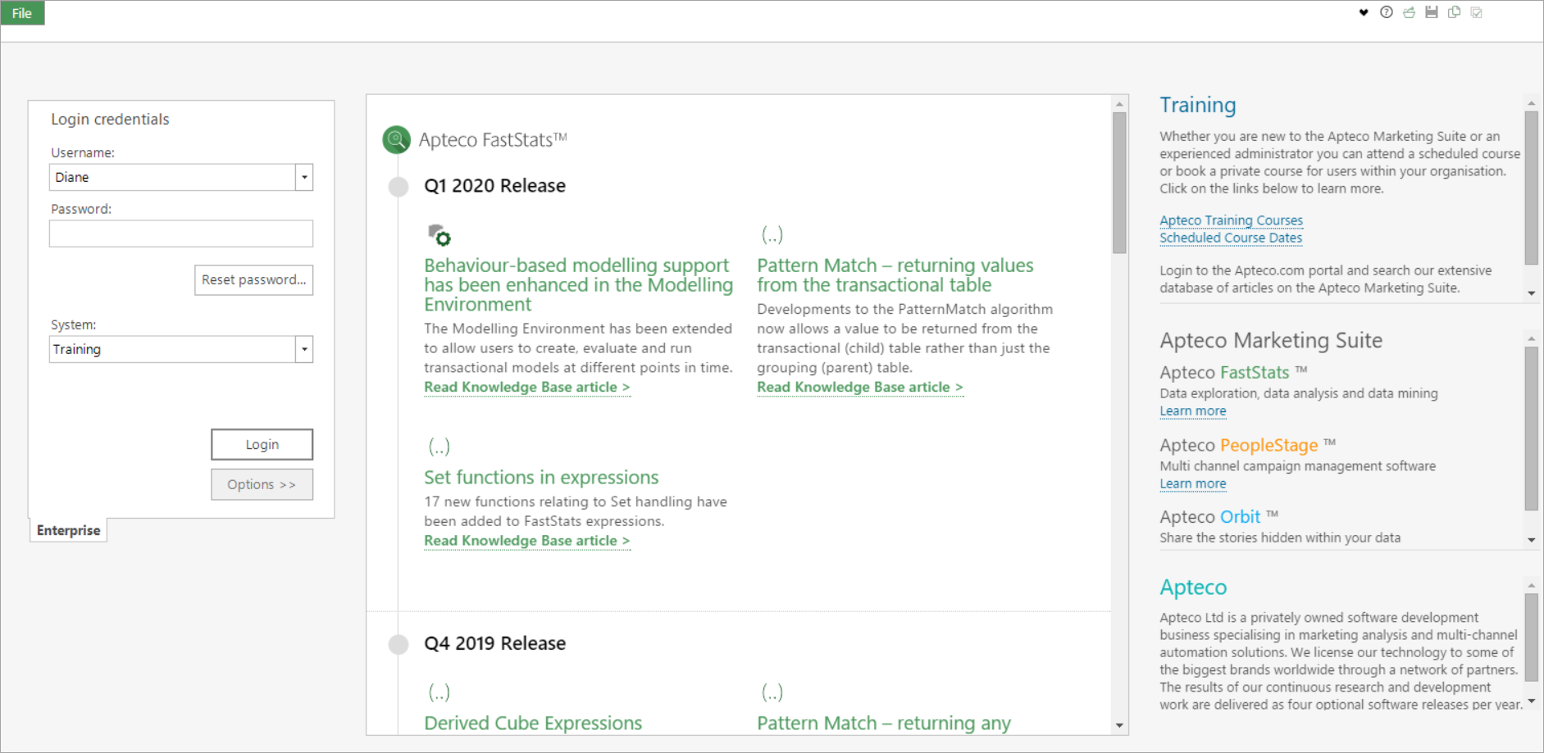Expand the ribbon chevron at top right

[x=1364, y=12]
